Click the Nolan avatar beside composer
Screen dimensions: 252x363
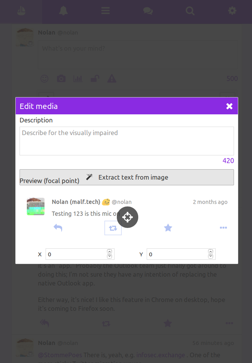[x=25, y=37]
